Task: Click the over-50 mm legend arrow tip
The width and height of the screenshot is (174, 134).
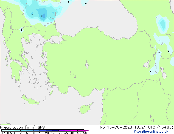Action: [x=87, y=130]
